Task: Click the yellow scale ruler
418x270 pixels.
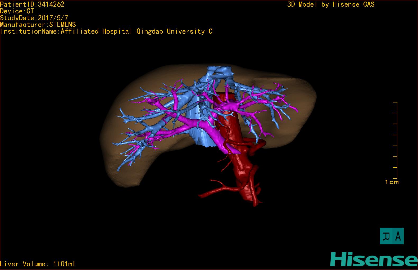Action: (x=396, y=140)
